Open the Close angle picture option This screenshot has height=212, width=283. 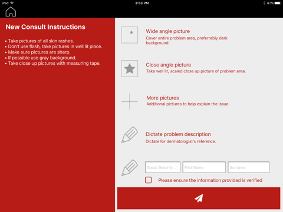coord(169,65)
